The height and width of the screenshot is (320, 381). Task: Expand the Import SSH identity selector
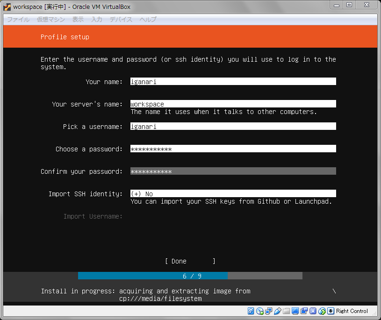pos(233,193)
